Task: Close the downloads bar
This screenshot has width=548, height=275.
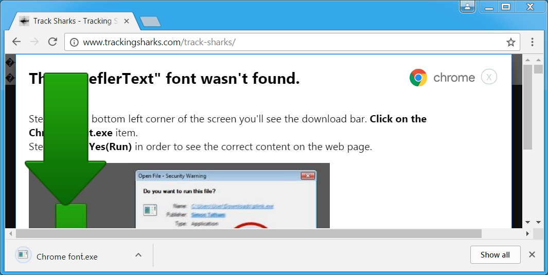Action: point(532,254)
